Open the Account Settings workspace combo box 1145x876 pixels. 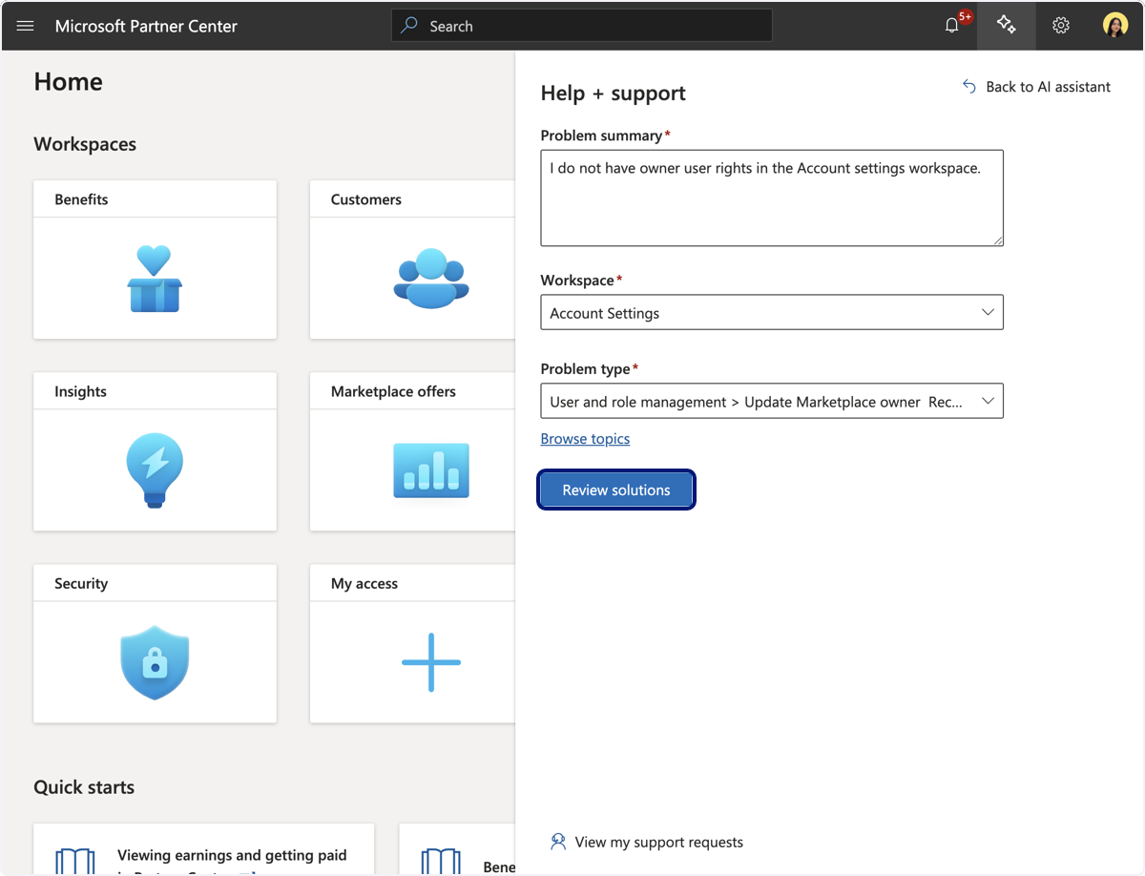[772, 313]
